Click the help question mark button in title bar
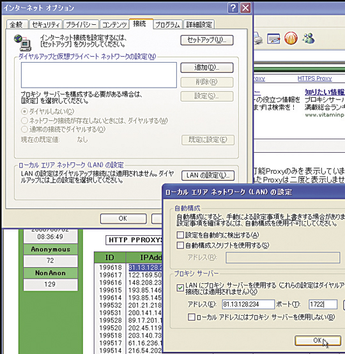 [x=233, y=8]
